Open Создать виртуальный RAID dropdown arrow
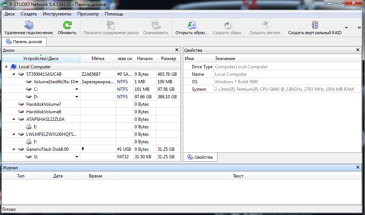 (346, 28)
